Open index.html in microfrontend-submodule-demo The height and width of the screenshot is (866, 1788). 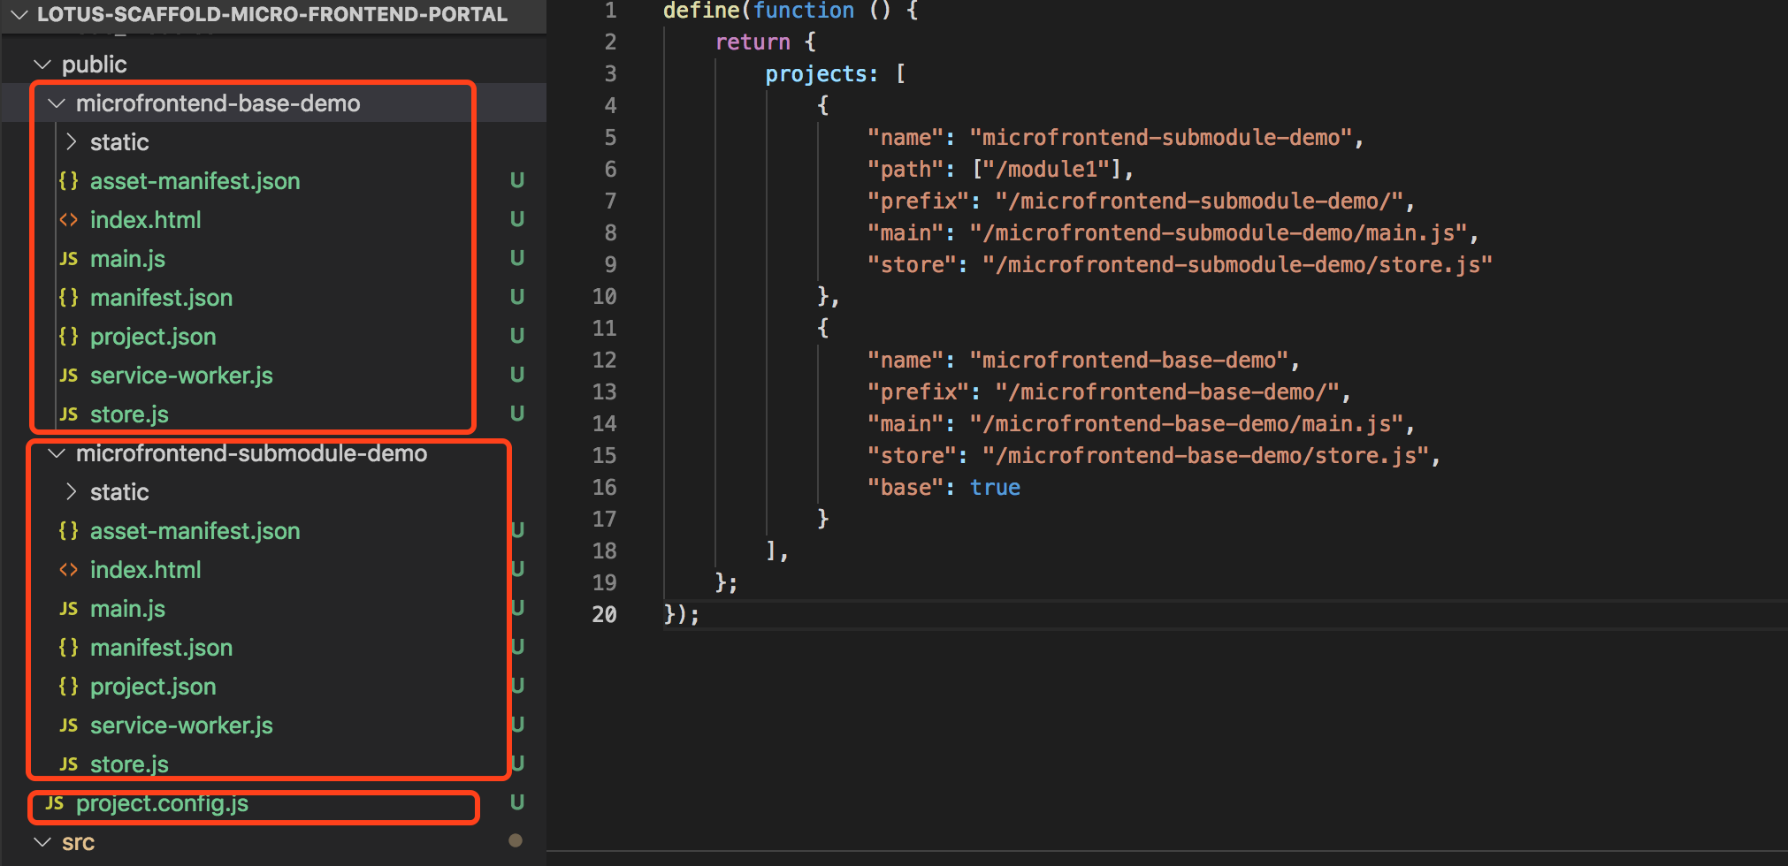tap(146, 570)
